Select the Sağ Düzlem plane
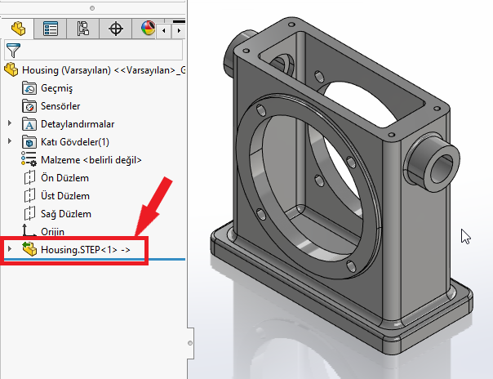Image resolution: width=493 pixels, height=379 pixels. coord(64,214)
